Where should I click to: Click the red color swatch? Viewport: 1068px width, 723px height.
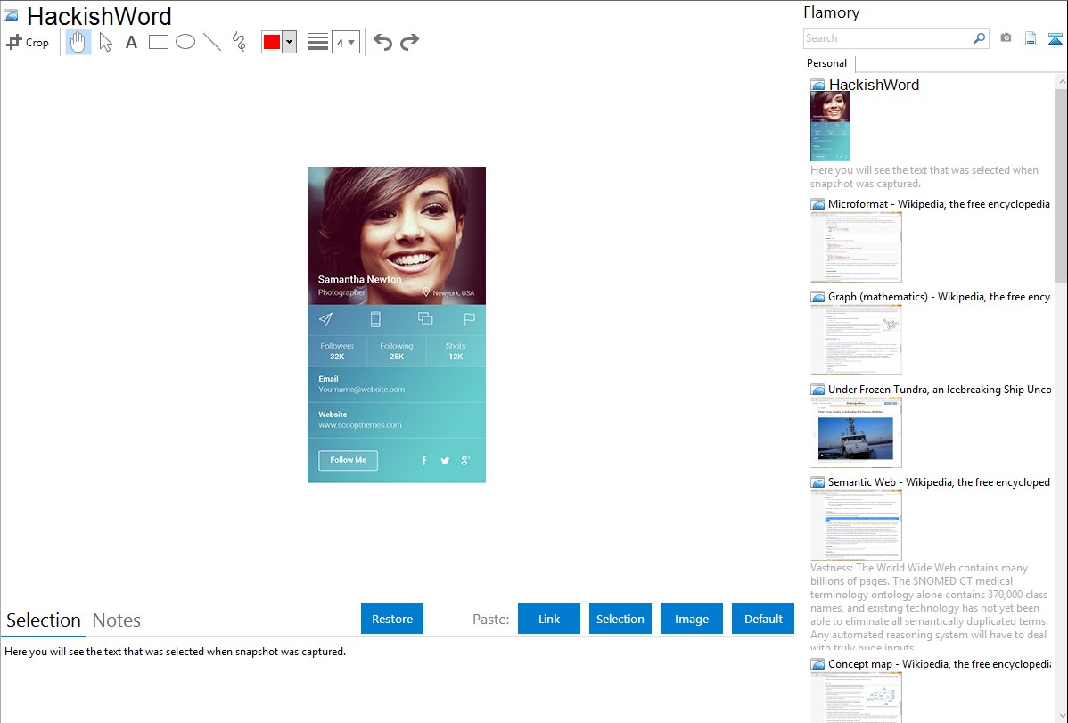pyautogui.click(x=272, y=42)
